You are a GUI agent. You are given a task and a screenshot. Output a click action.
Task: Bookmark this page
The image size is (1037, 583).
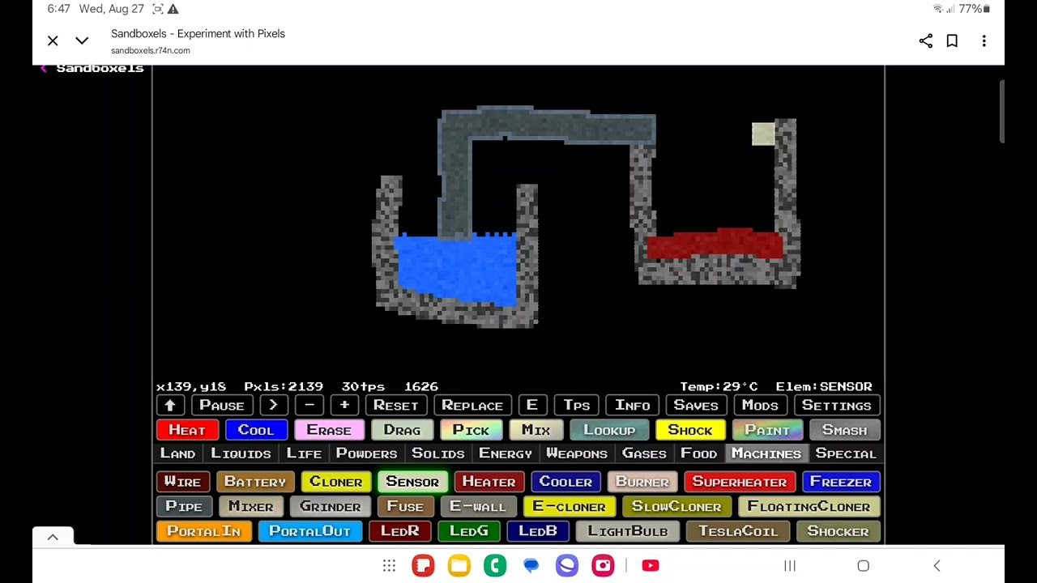pos(952,40)
